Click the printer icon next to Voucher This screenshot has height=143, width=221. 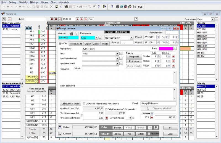(x=71, y=33)
